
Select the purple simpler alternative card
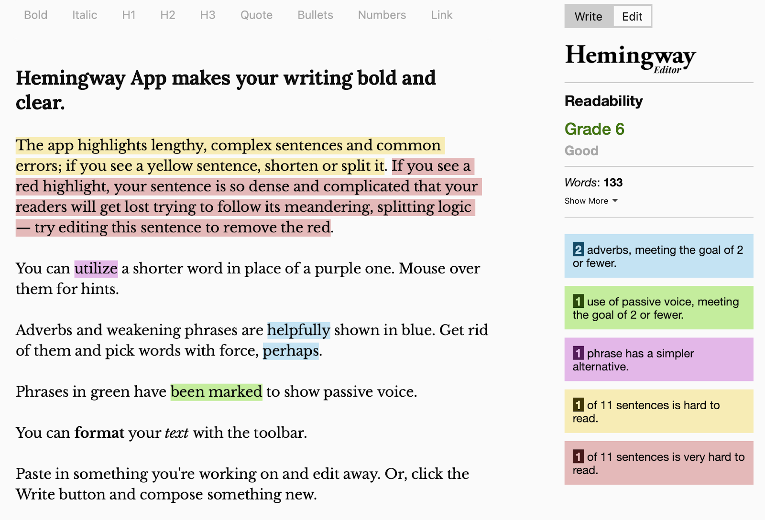click(x=659, y=359)
